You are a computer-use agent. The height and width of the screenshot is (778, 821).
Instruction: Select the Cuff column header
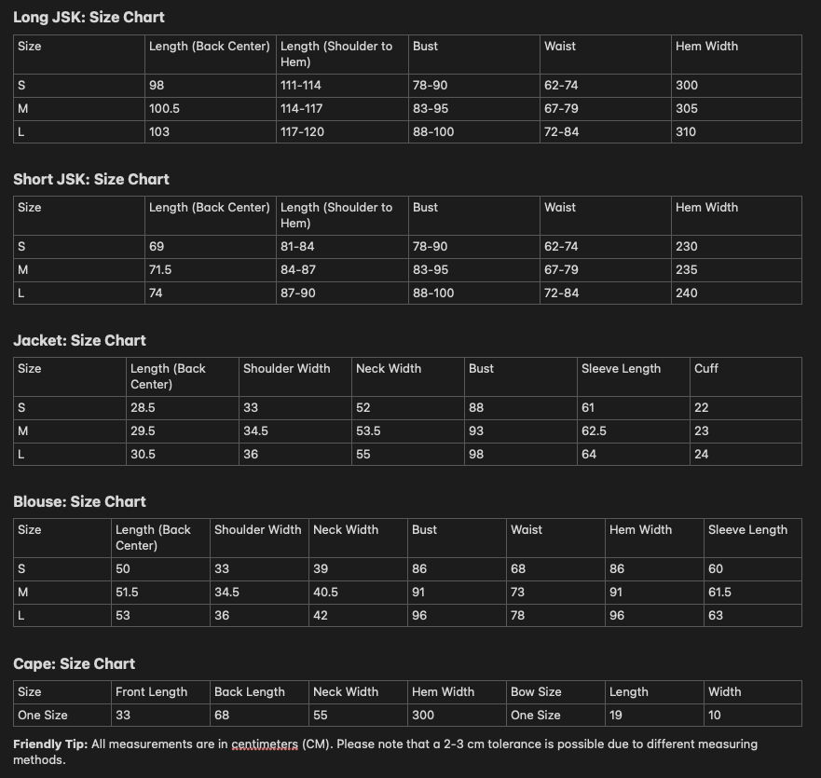706,368
